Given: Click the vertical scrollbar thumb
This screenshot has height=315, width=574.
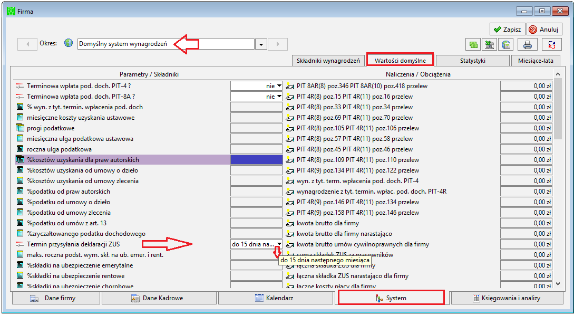Looking at the screenshot, I should [558, 109].
